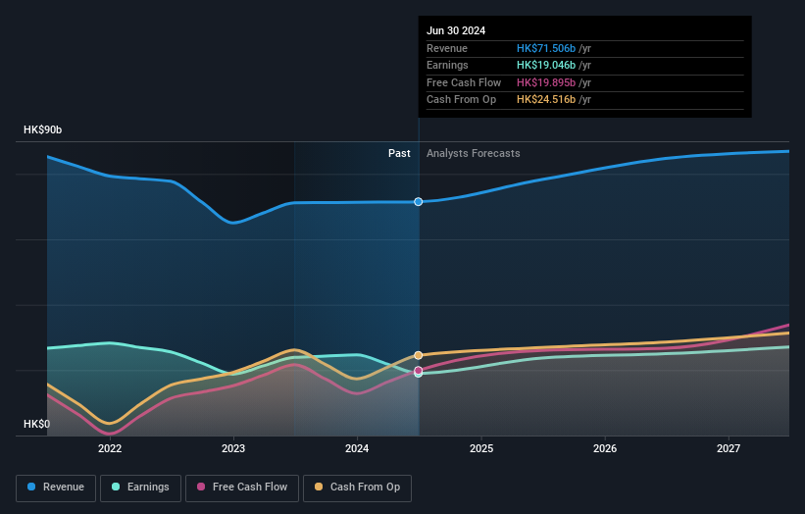Click the 2022 x-axis label
Viewport: 805px width, 514px height.
110,449
